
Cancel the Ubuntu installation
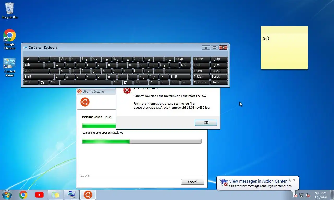click(x=193, y=182)
